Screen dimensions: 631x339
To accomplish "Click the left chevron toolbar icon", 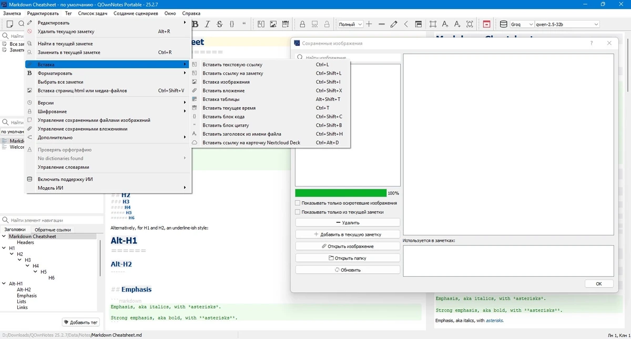I will [406, 24].
